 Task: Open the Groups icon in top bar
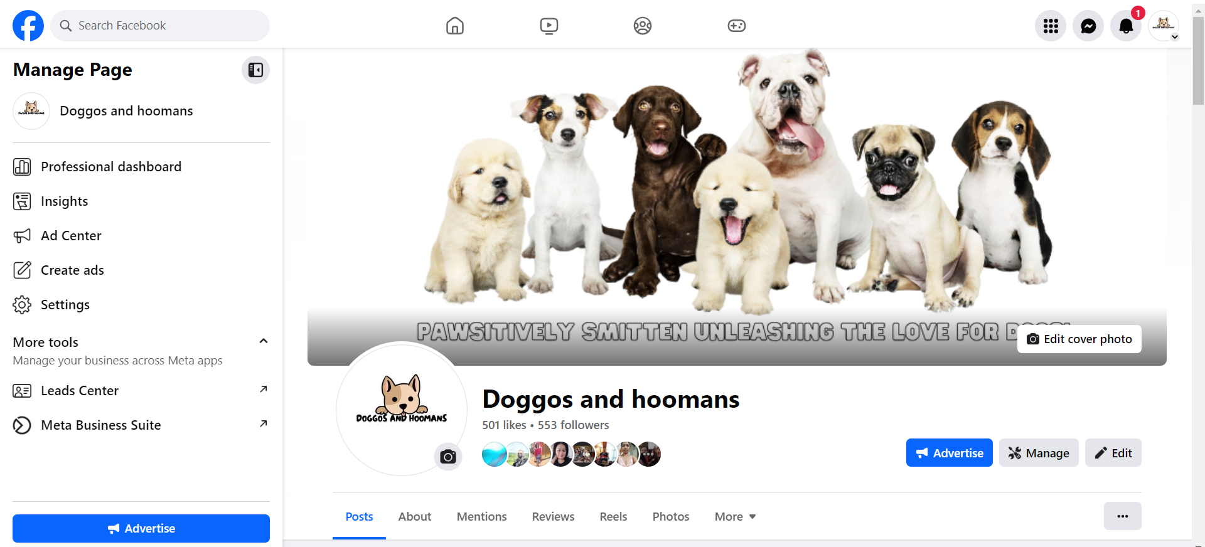point(643,26)
